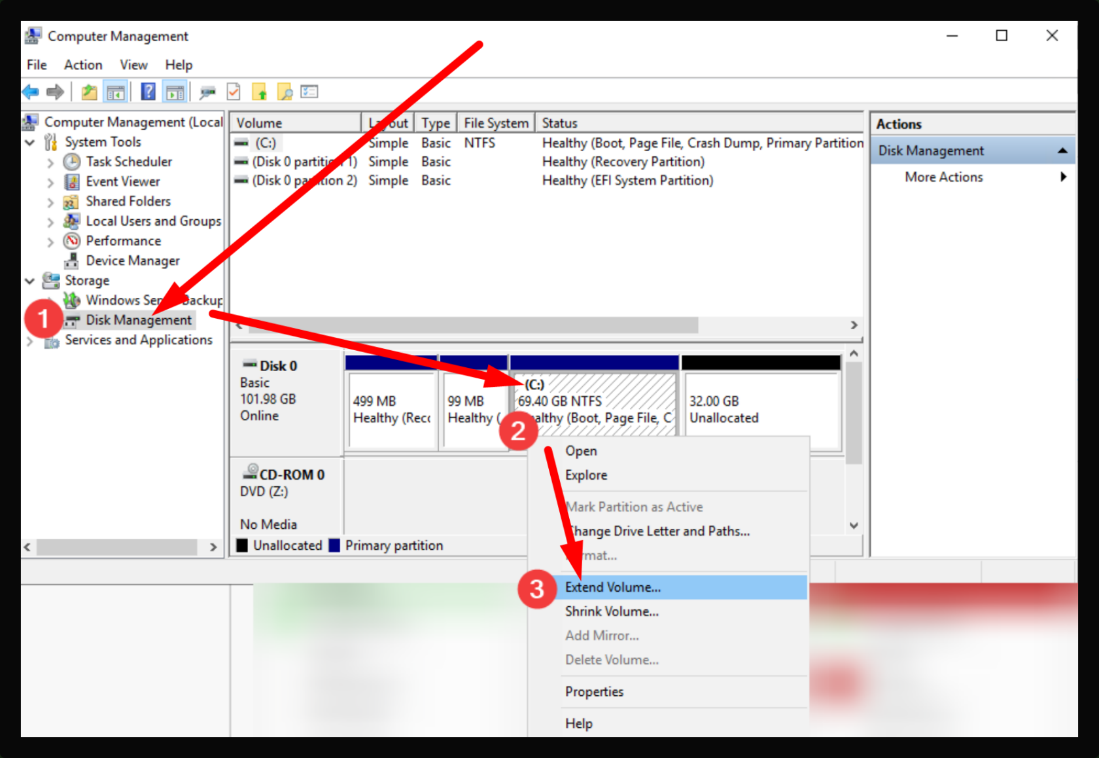
Task: Click the Up one level folder icon
Action: coord(89,92)
